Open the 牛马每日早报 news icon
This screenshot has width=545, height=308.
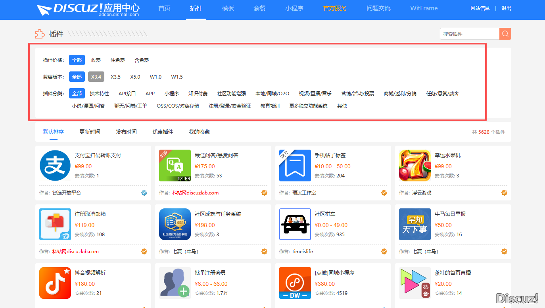click(x=415, y=224)
